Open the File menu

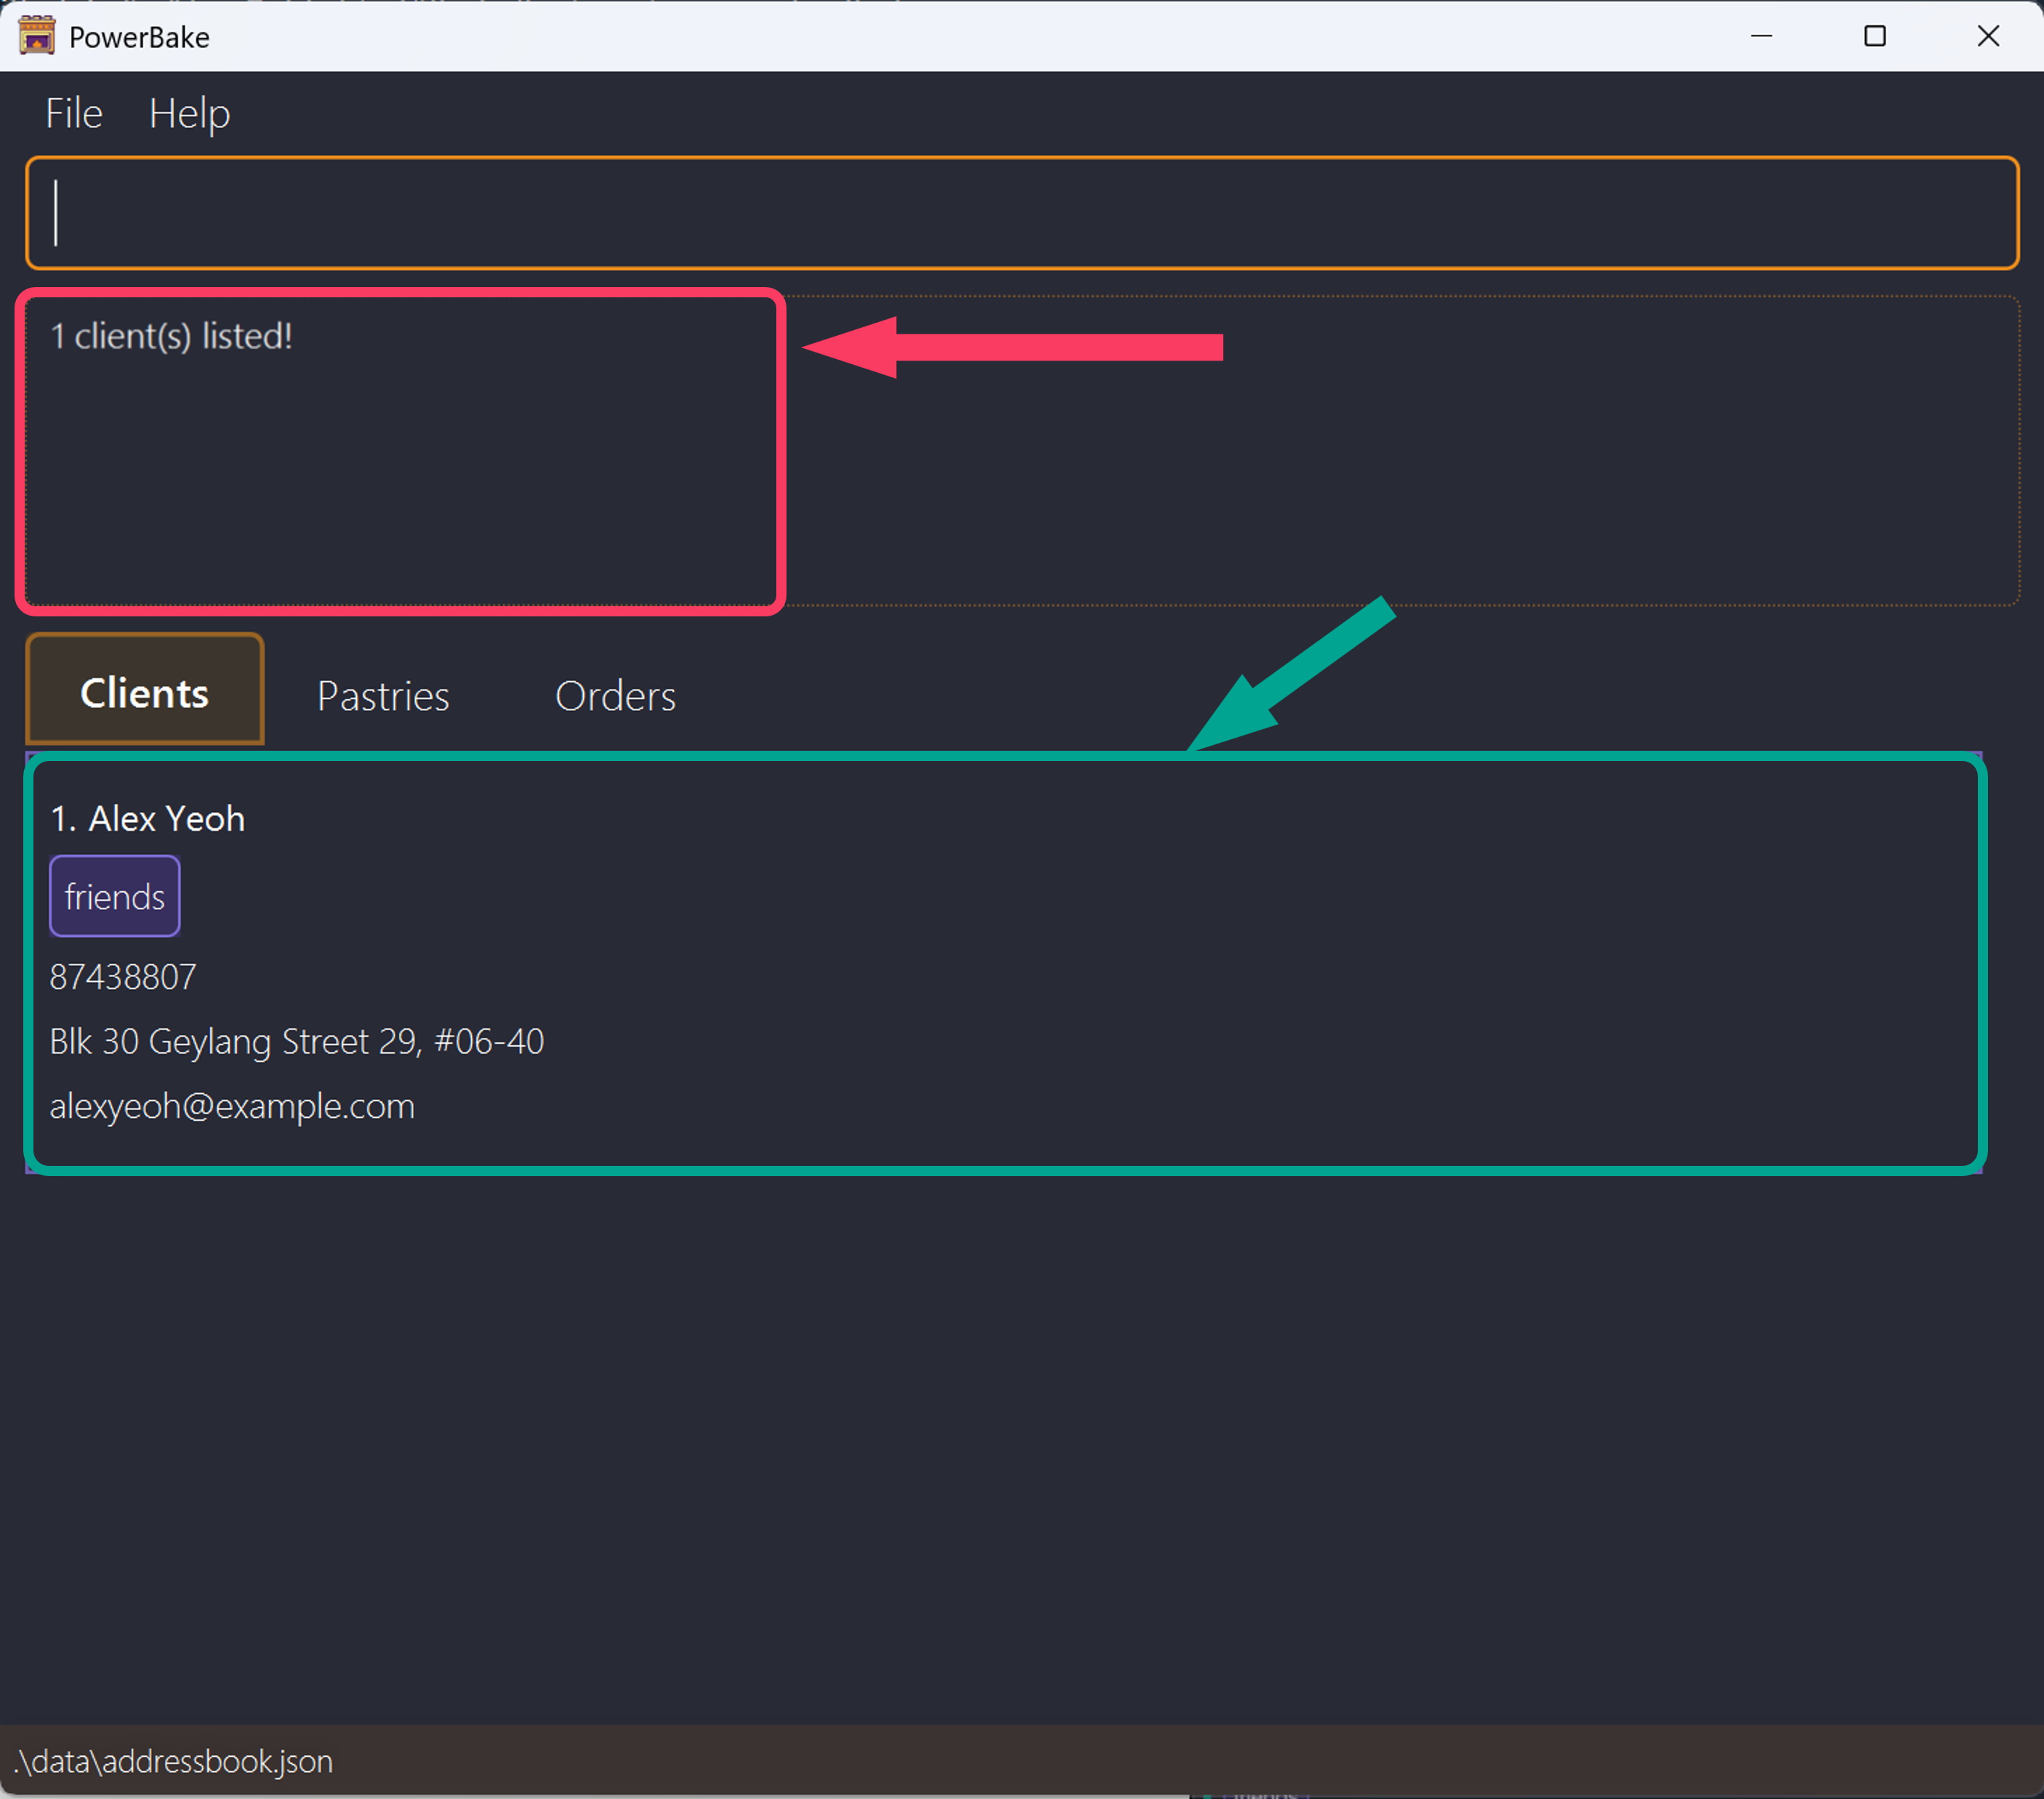74,113
